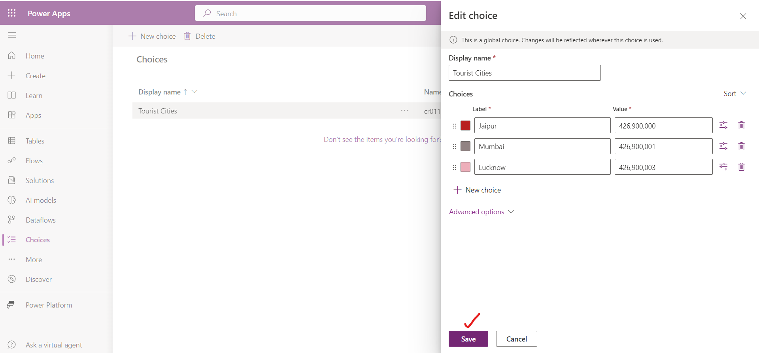Viewport: 759px width, 353px height.
Task: Click the value field 426,900,000
Action: click(x=663, y=125)
